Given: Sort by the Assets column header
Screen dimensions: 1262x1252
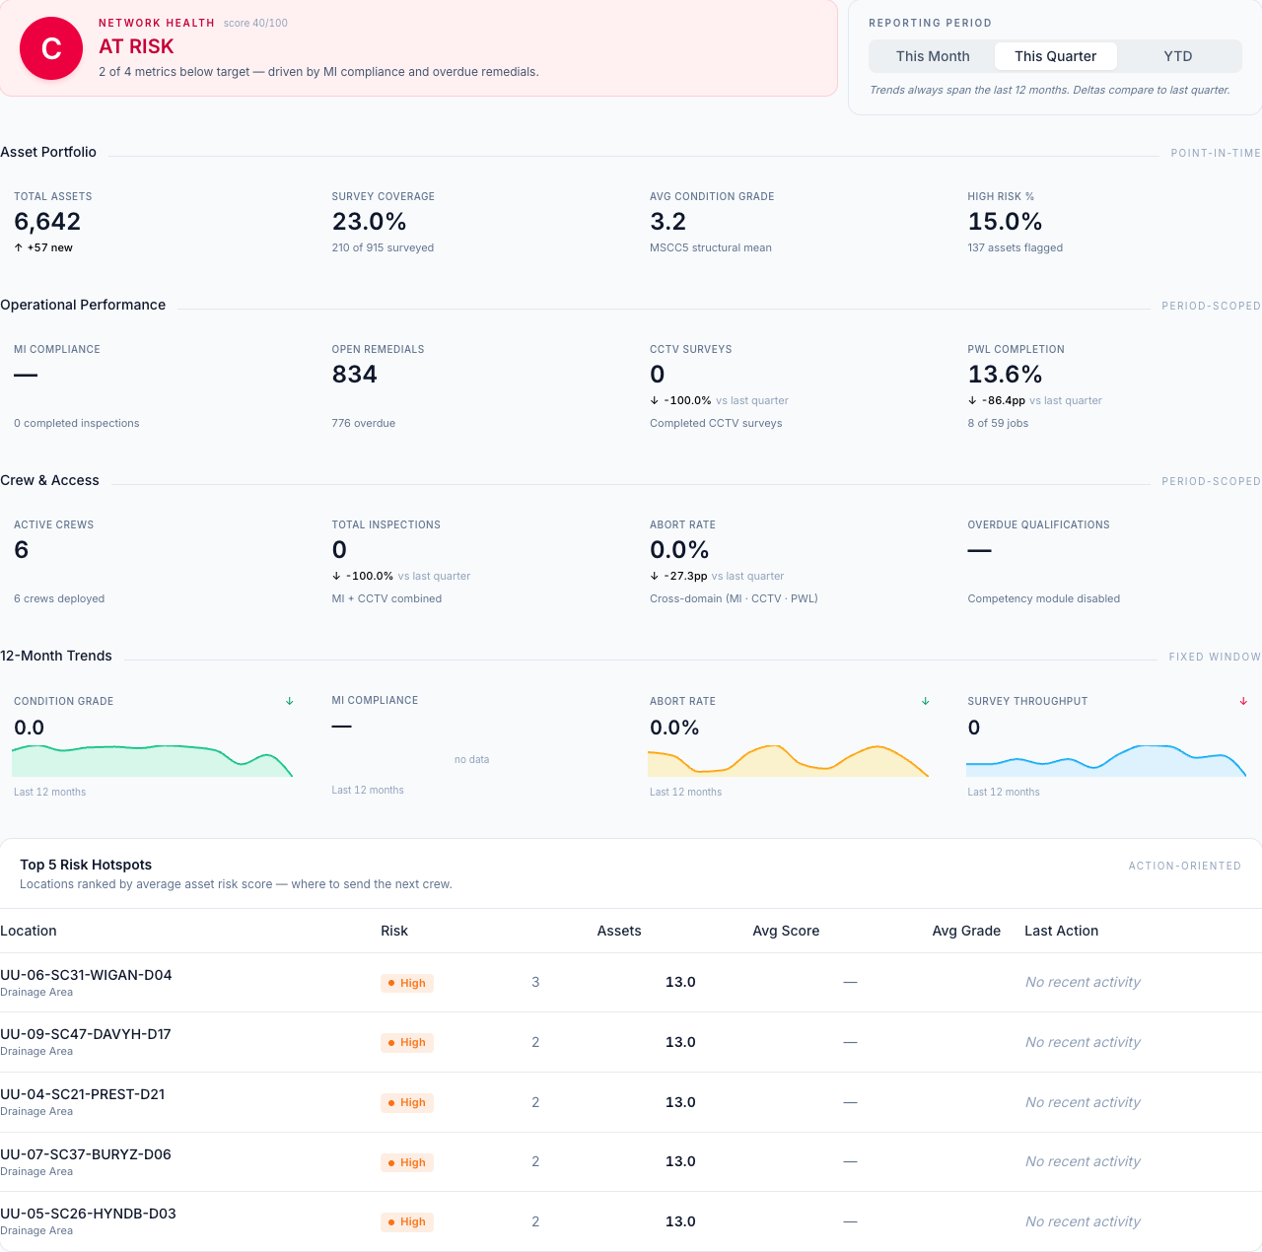Looking at the screenshot, I should [619, 931].
